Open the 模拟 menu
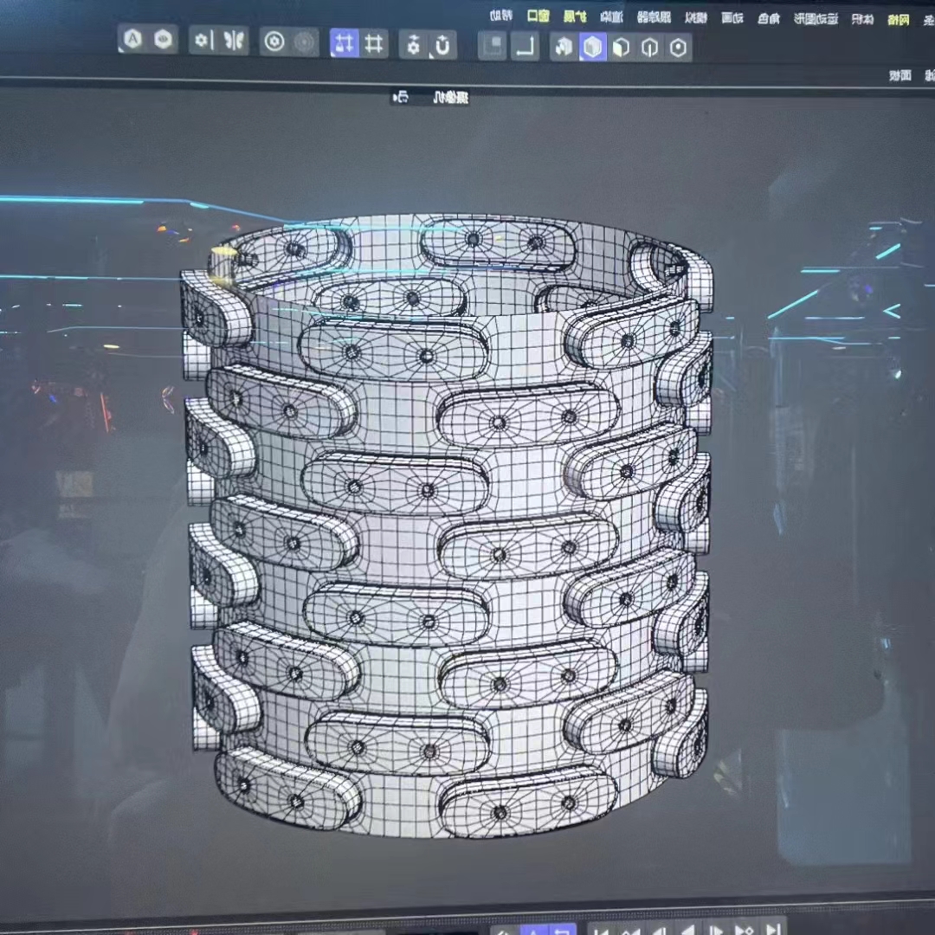This screenshot has height=935, width=935. [x=696, y=18]
